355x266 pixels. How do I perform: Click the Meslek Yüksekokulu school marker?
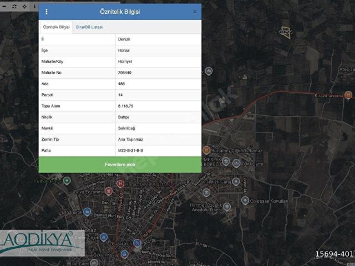coord(226,161)
